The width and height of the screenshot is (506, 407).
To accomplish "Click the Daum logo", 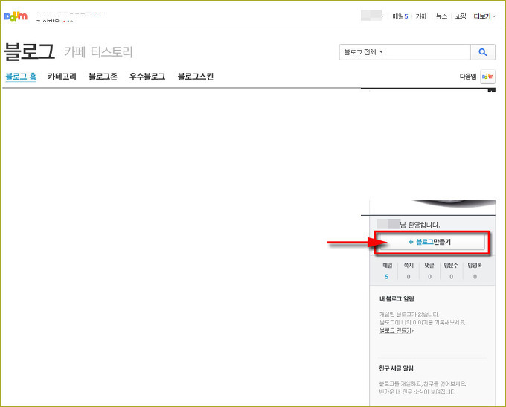I will 16,16.
